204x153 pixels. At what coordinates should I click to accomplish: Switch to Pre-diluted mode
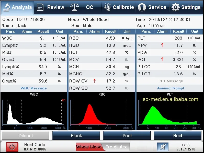click(116, 147)
